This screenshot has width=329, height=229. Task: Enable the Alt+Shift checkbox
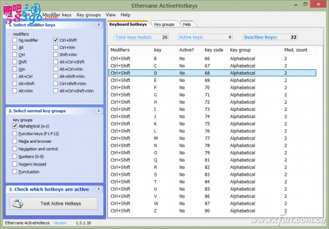click(14, 83)
